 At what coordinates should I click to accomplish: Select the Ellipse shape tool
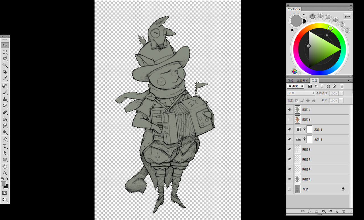(5, 160)
